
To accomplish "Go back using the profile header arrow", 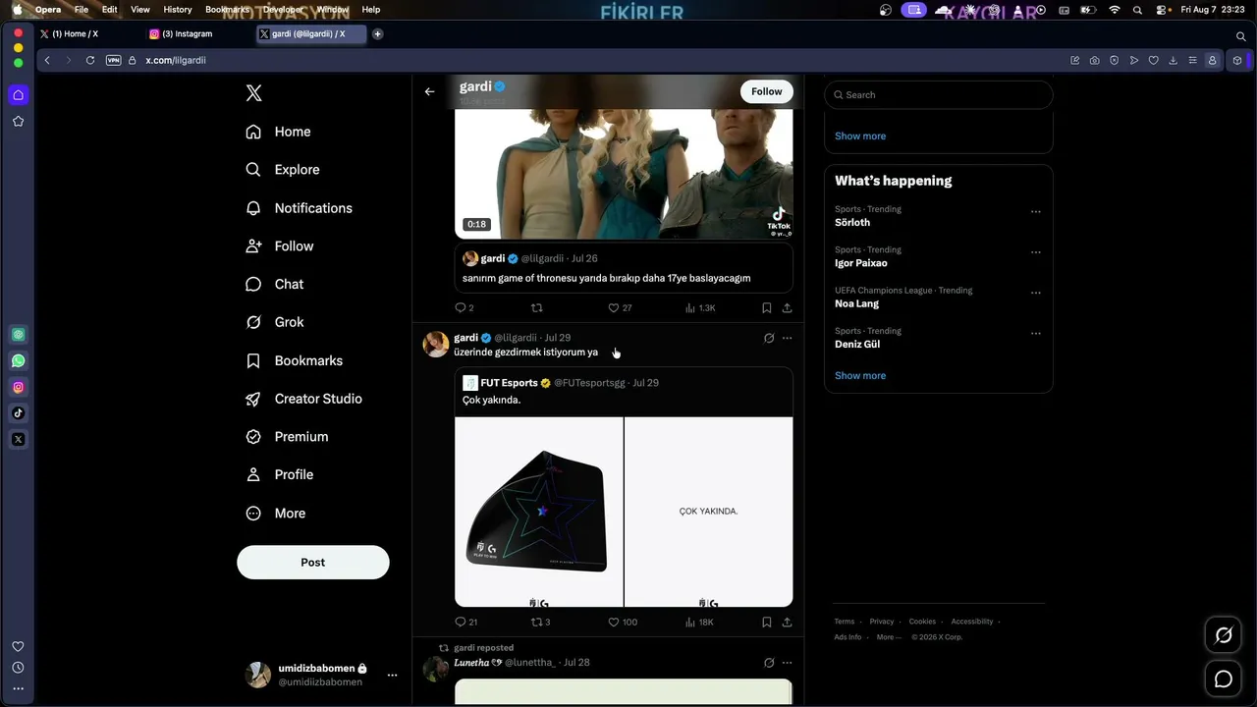I will 429,91.
